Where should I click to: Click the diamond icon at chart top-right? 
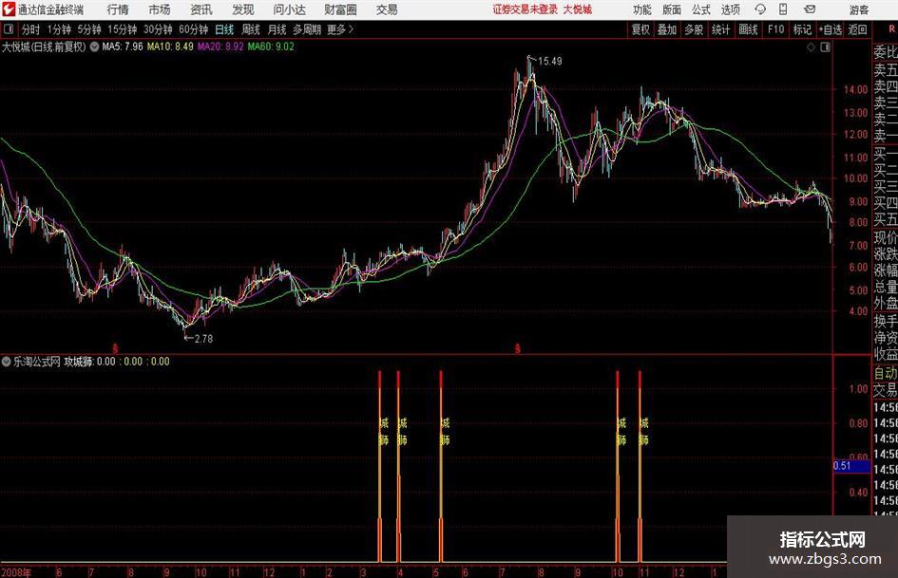(x=811, y=47)
